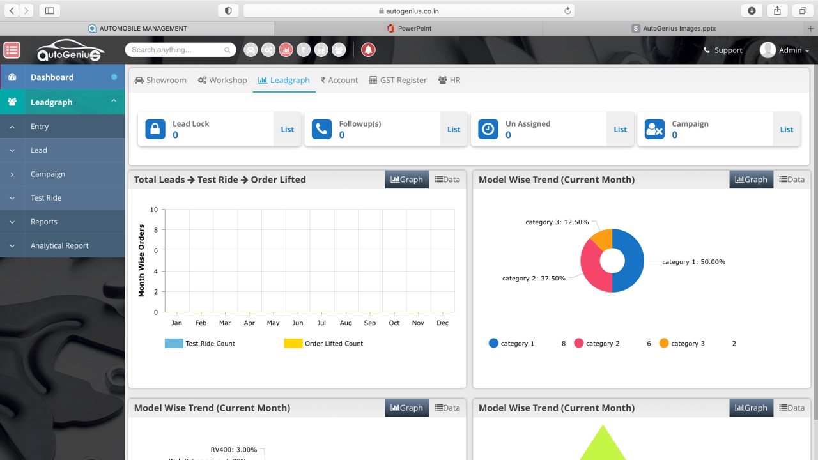
Task: Go forward with Safari's forward arrow
Action: click(26, 11)
